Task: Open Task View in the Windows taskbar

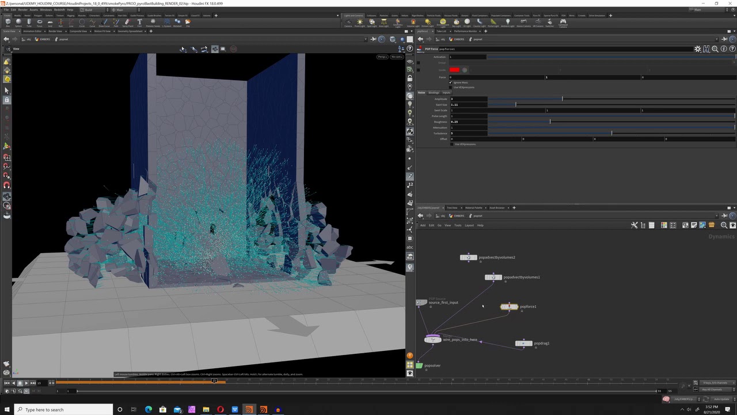Action: [134, 410]
